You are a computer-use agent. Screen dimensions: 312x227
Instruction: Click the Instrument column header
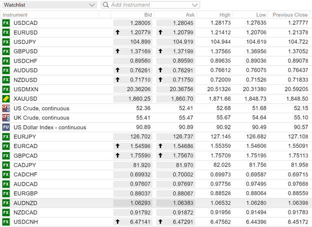(x=15, y=14)
